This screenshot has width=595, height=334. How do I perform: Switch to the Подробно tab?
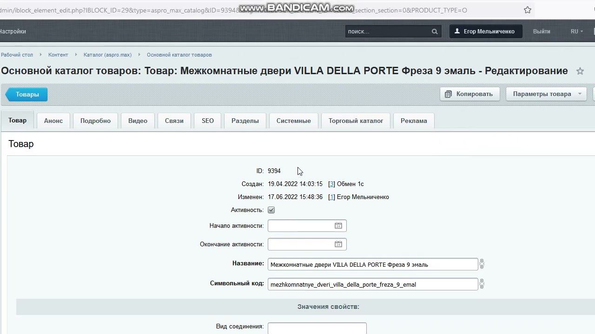[x=95, y=121]
